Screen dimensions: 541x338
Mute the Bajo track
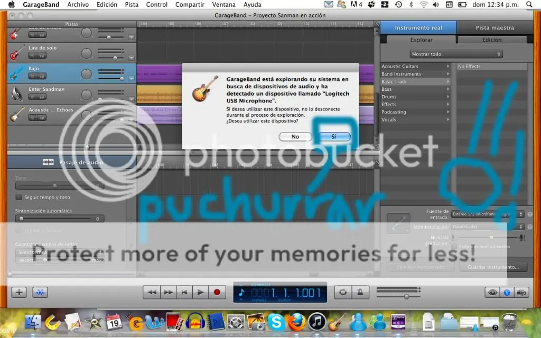click(x=33, y=76)
